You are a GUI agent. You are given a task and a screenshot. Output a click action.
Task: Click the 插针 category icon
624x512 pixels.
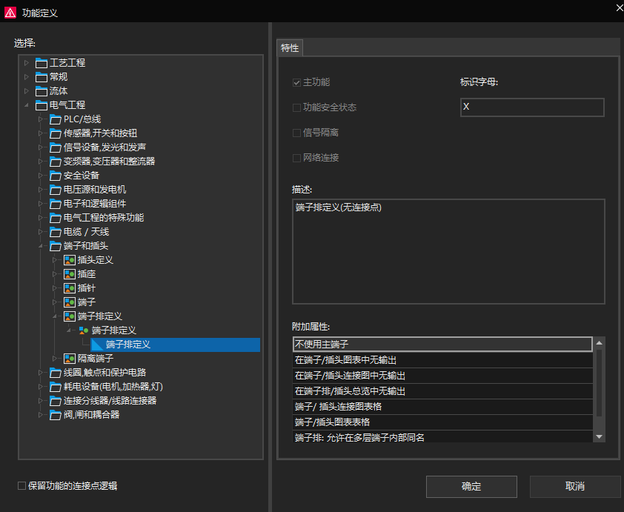point(70,288)
